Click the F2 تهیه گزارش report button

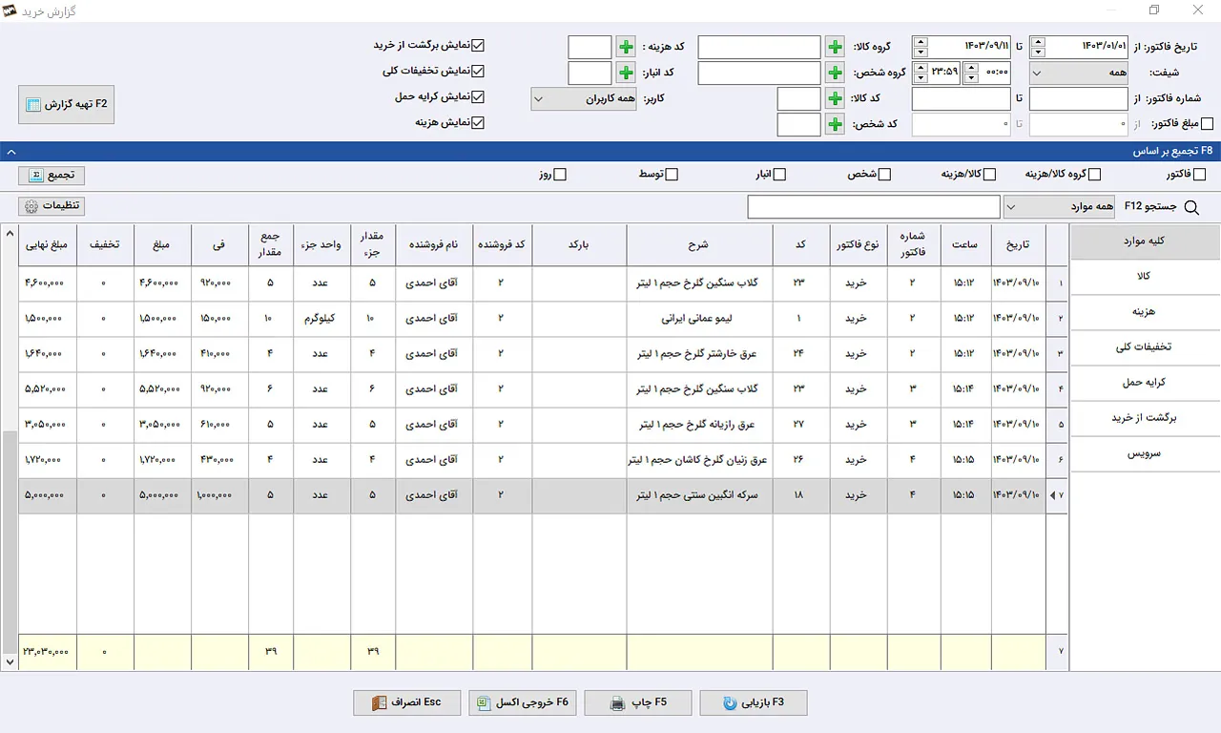[67, 104]
